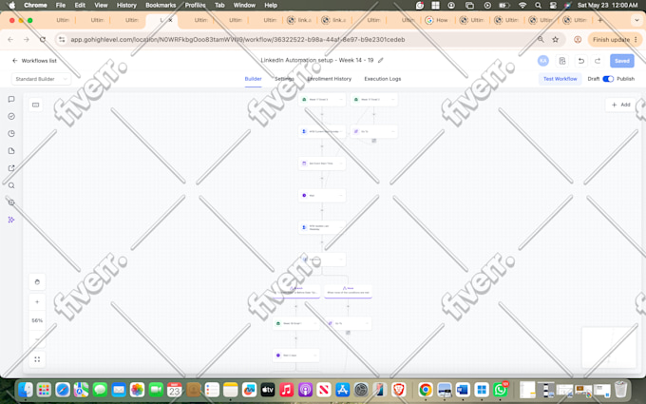Click the canvas minimap
646x404 pixels.
pyautogui.click(x=609, y=347)
